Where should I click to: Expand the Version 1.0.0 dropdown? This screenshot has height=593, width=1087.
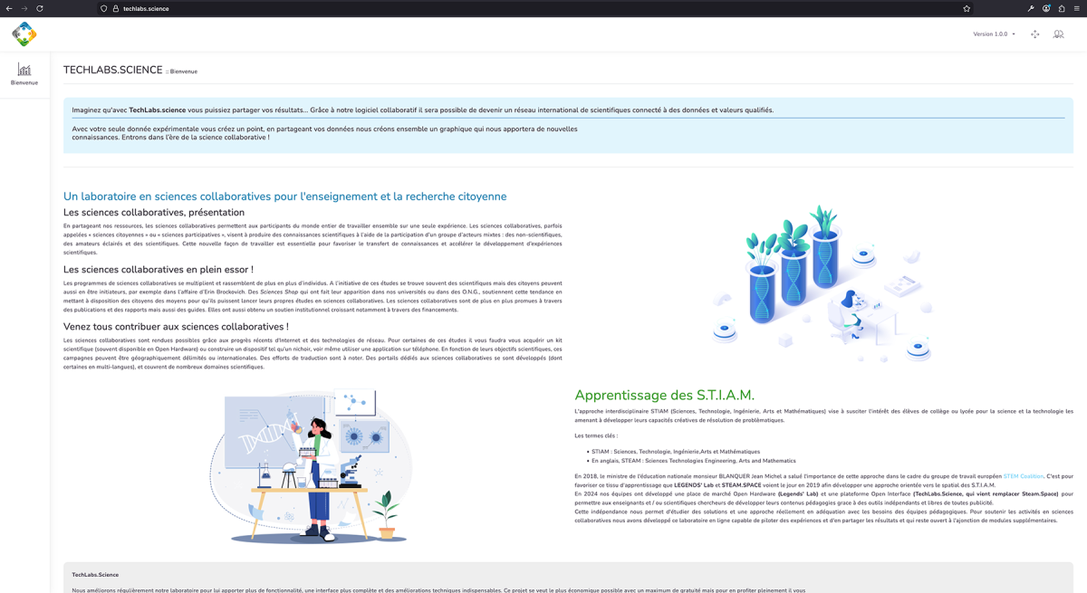(x=994, y=34)
